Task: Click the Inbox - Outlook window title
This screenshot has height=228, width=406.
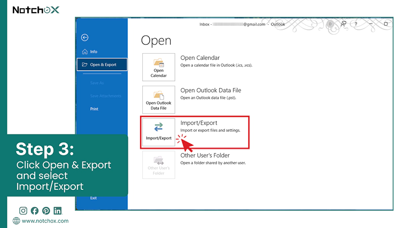Action: pyautogui.click(x=242, y=24)
